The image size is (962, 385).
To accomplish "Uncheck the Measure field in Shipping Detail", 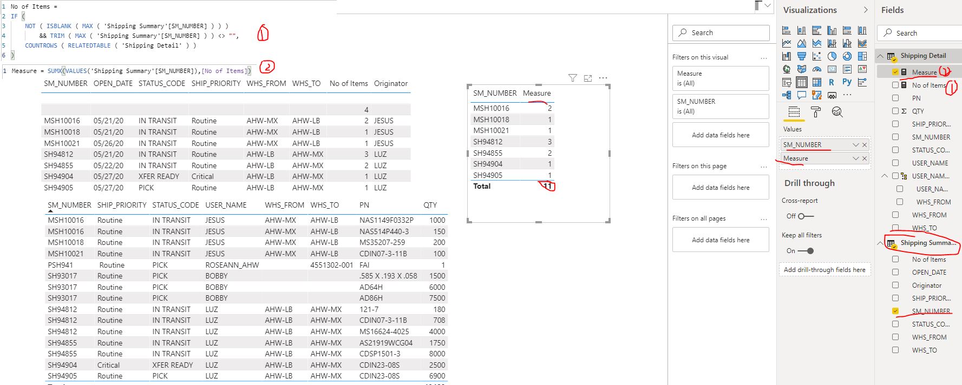I will (x=895, y=72).
